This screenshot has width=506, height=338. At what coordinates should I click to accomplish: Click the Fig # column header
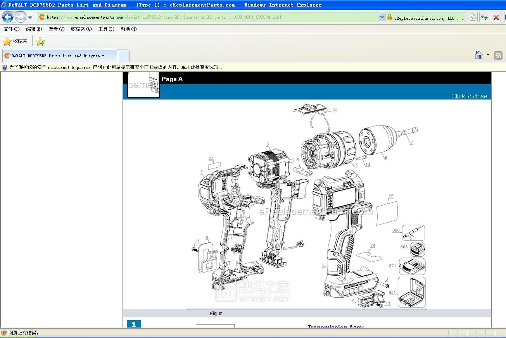(216, 314)
